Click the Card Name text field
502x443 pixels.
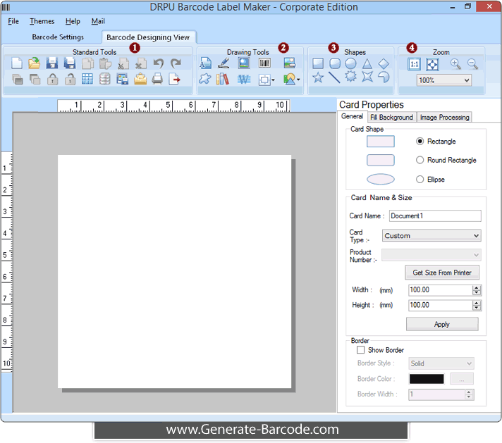click(x=435, y=216)
